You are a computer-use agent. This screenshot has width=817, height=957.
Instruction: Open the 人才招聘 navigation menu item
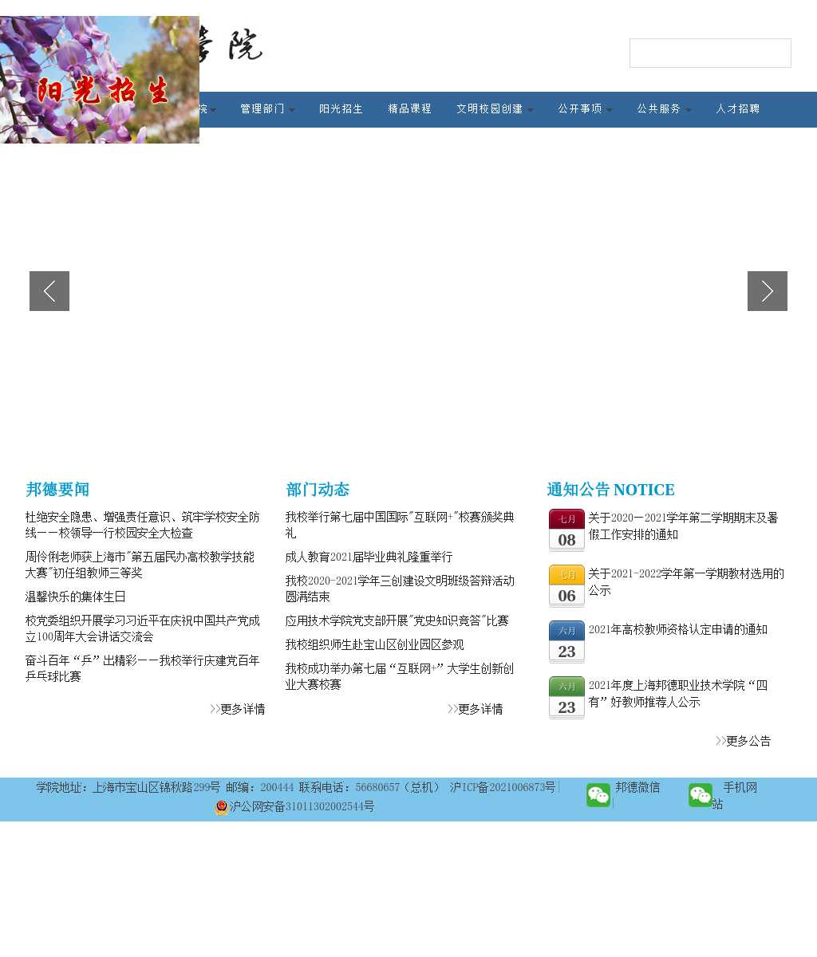738,109
